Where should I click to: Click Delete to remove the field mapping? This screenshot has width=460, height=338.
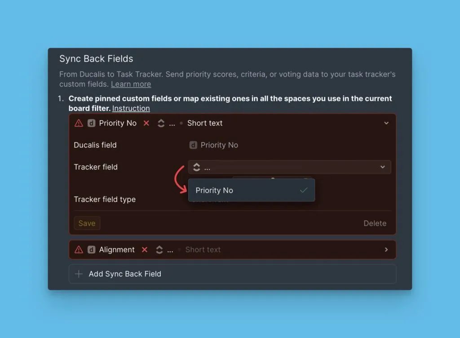tap(375, 223)
